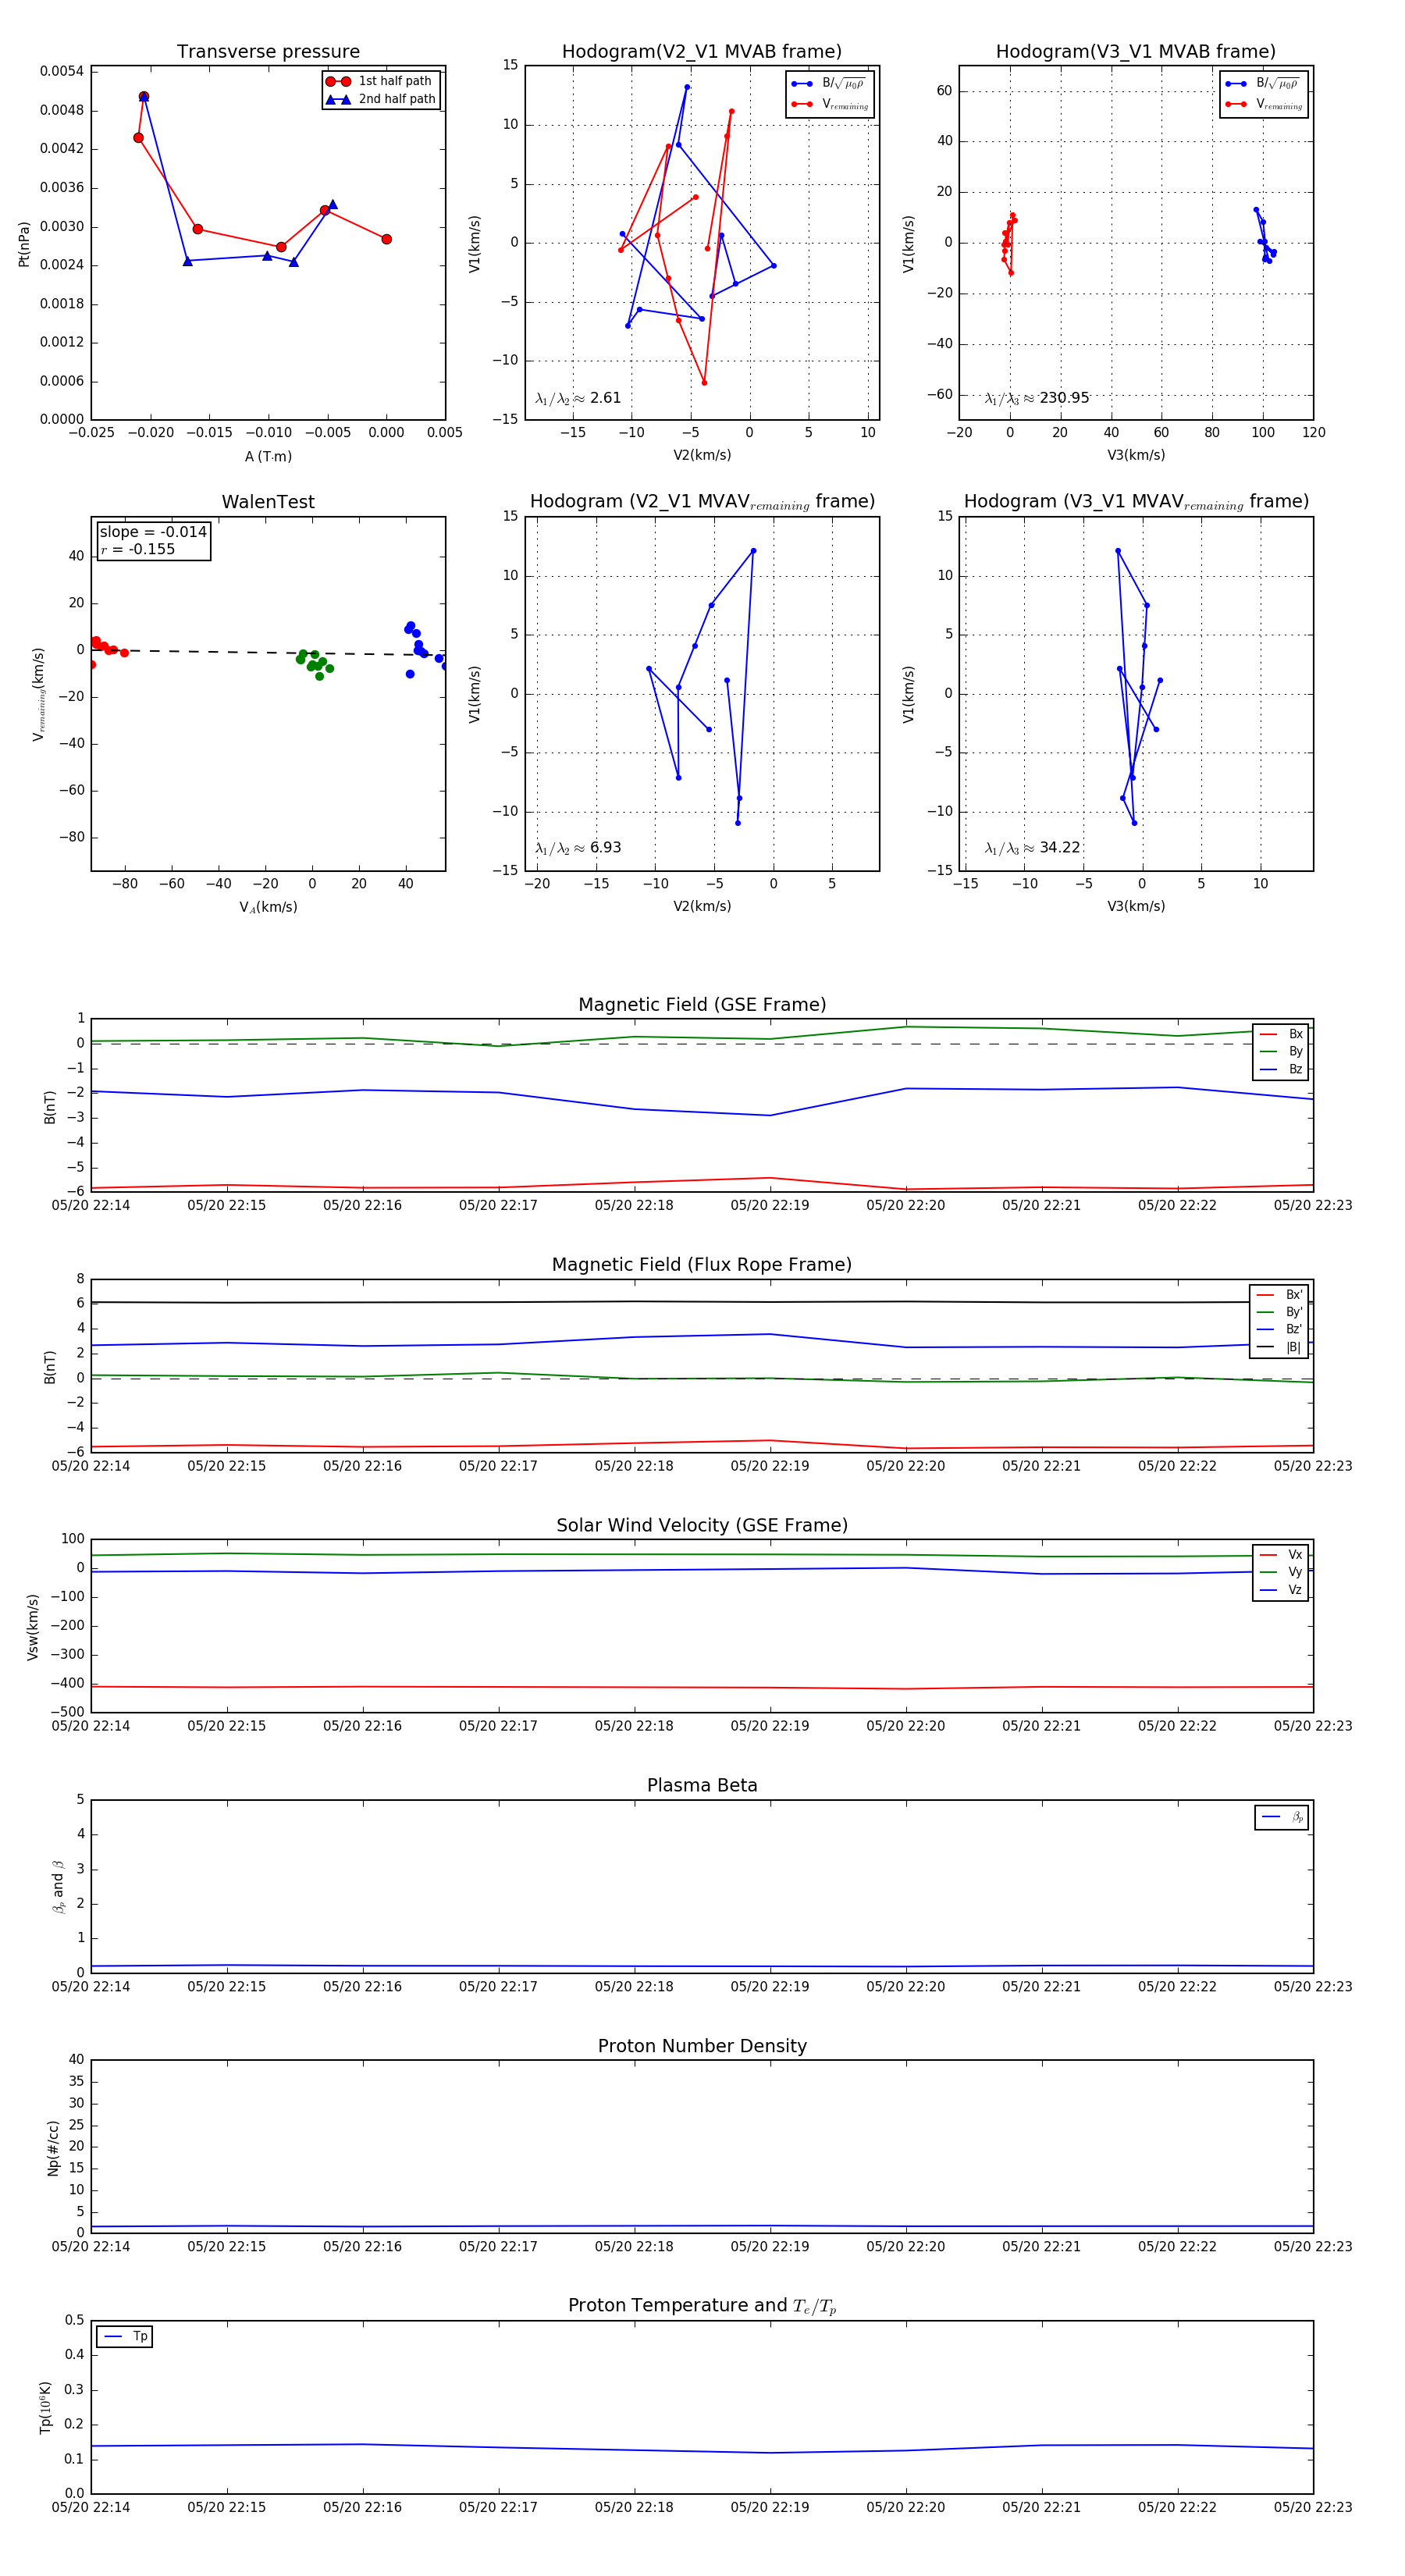
Task: Click the 'Solar Wind Velocity (GSE Frame)' title
Action: tap(702, 1525)
